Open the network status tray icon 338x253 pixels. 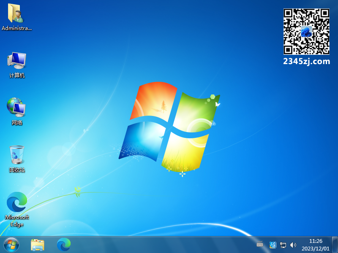tap(283, 245)
